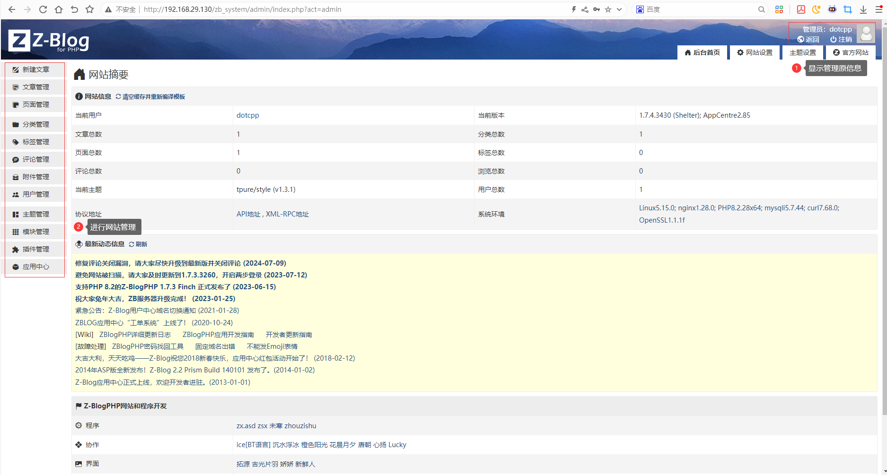The height and width of the screenshot is (475, 887).
Task: Open the ZBlogPHP详细更新日志 link
Action: point(135,335)
